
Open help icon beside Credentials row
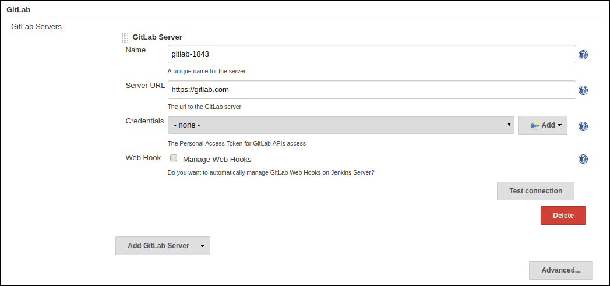tap(583, 126)
